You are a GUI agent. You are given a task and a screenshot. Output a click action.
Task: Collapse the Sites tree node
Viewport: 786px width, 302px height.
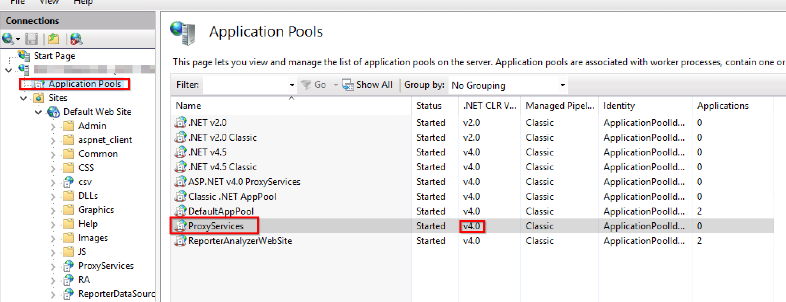23,98
